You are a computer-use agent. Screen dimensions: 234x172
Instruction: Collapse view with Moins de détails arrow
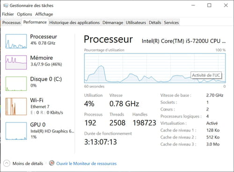pos(7,163)
